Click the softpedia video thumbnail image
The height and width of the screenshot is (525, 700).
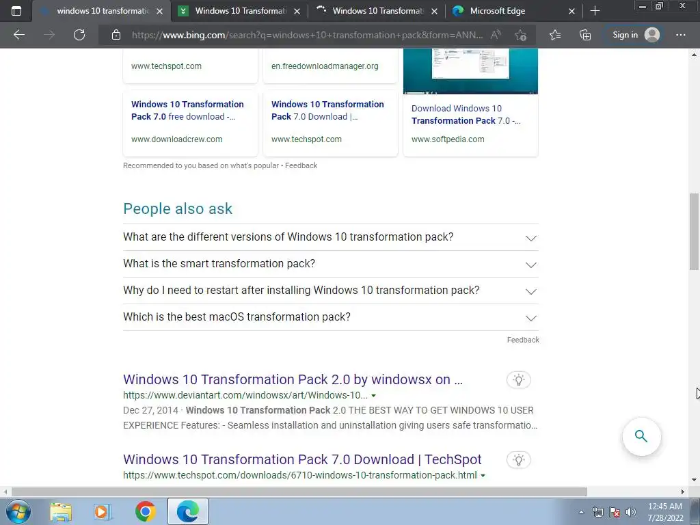(470, 71)
